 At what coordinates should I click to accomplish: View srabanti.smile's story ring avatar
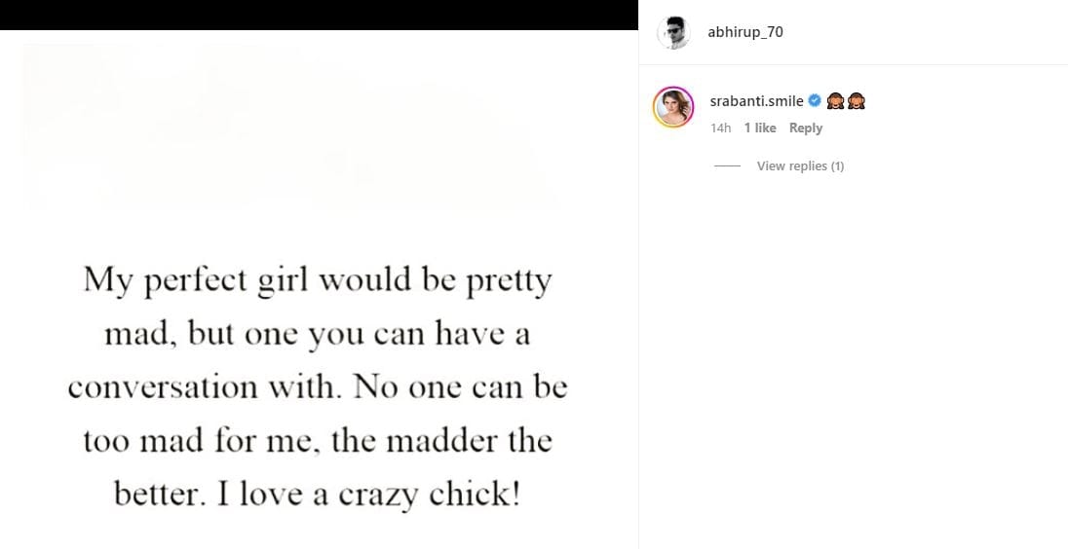click(673, 107)
